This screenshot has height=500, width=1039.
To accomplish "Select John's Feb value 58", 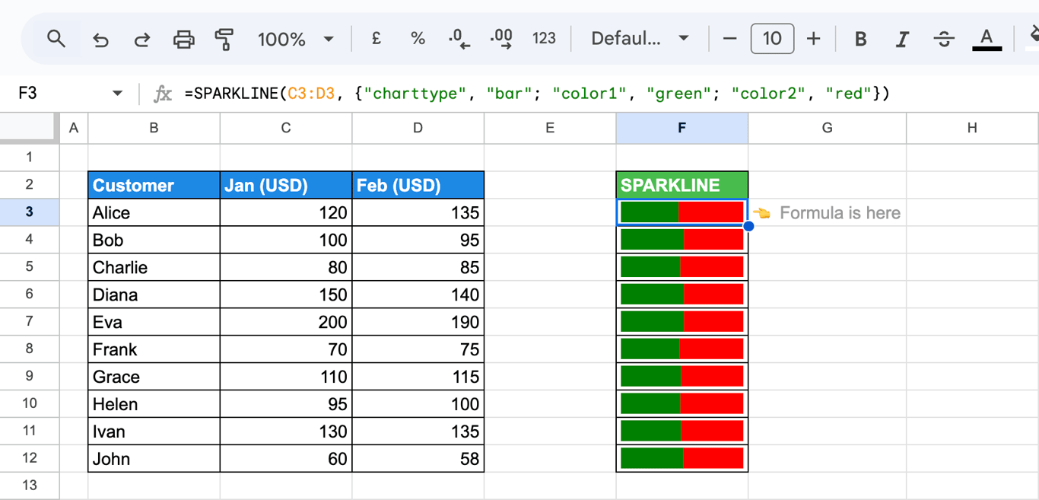I will pos(418,459).
